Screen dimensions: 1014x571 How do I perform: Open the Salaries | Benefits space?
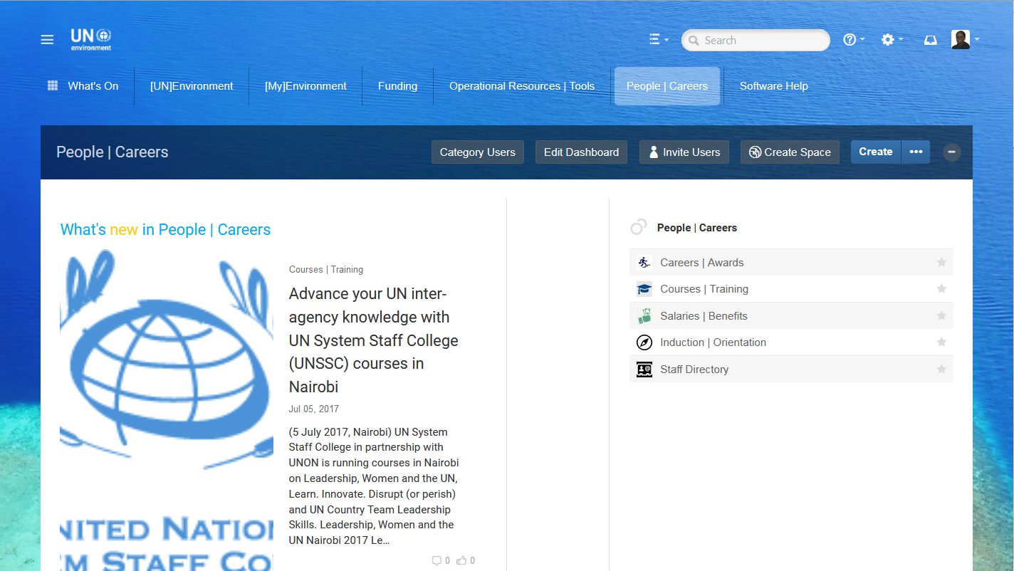pyautogui.click(x=704, y=316)
